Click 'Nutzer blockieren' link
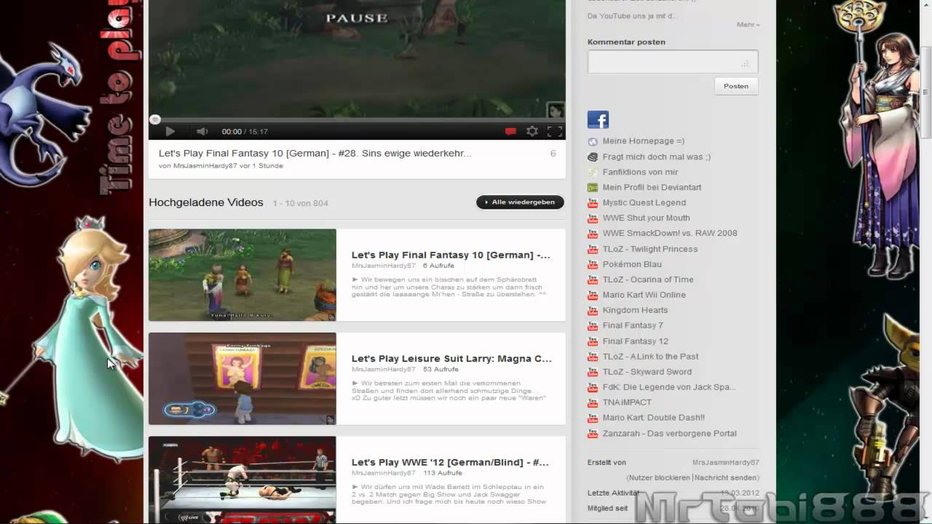 [x=660, y=478]
